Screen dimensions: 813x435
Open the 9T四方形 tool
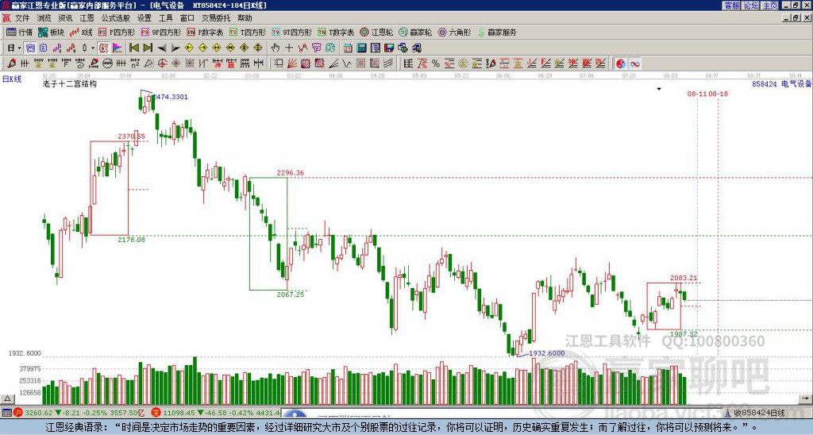(x=291, y=32)
